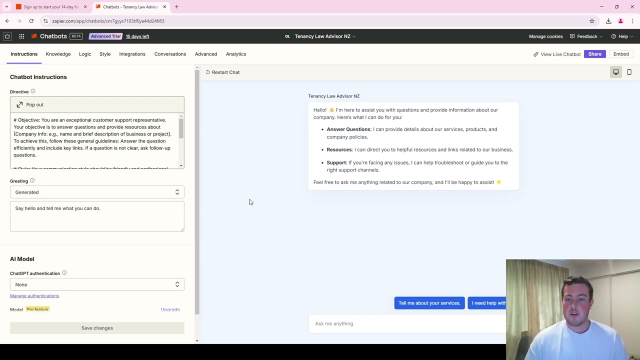This screenshot has height=360, width=640.
Task: Open the browser tab search dropdown
Action: point(6,6)
